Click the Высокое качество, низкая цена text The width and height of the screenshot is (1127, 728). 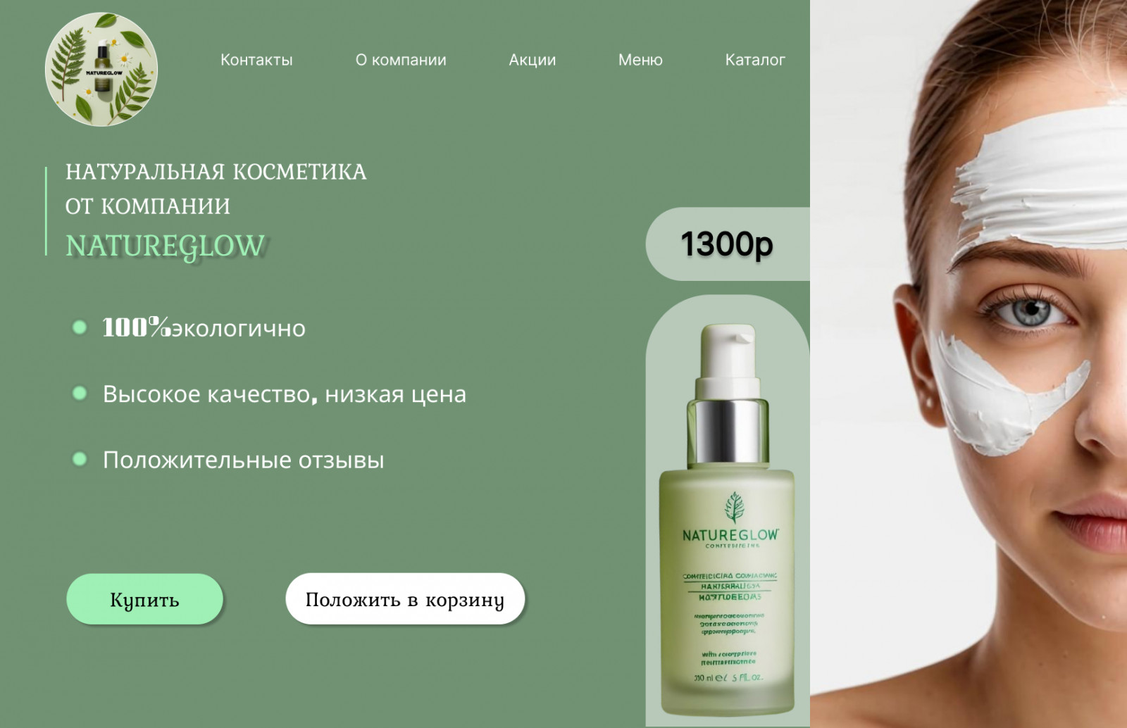point(285,394)
